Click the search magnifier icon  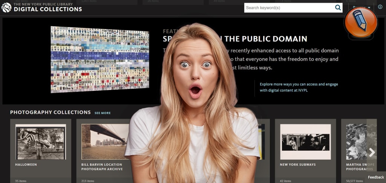tap(338, 8)
